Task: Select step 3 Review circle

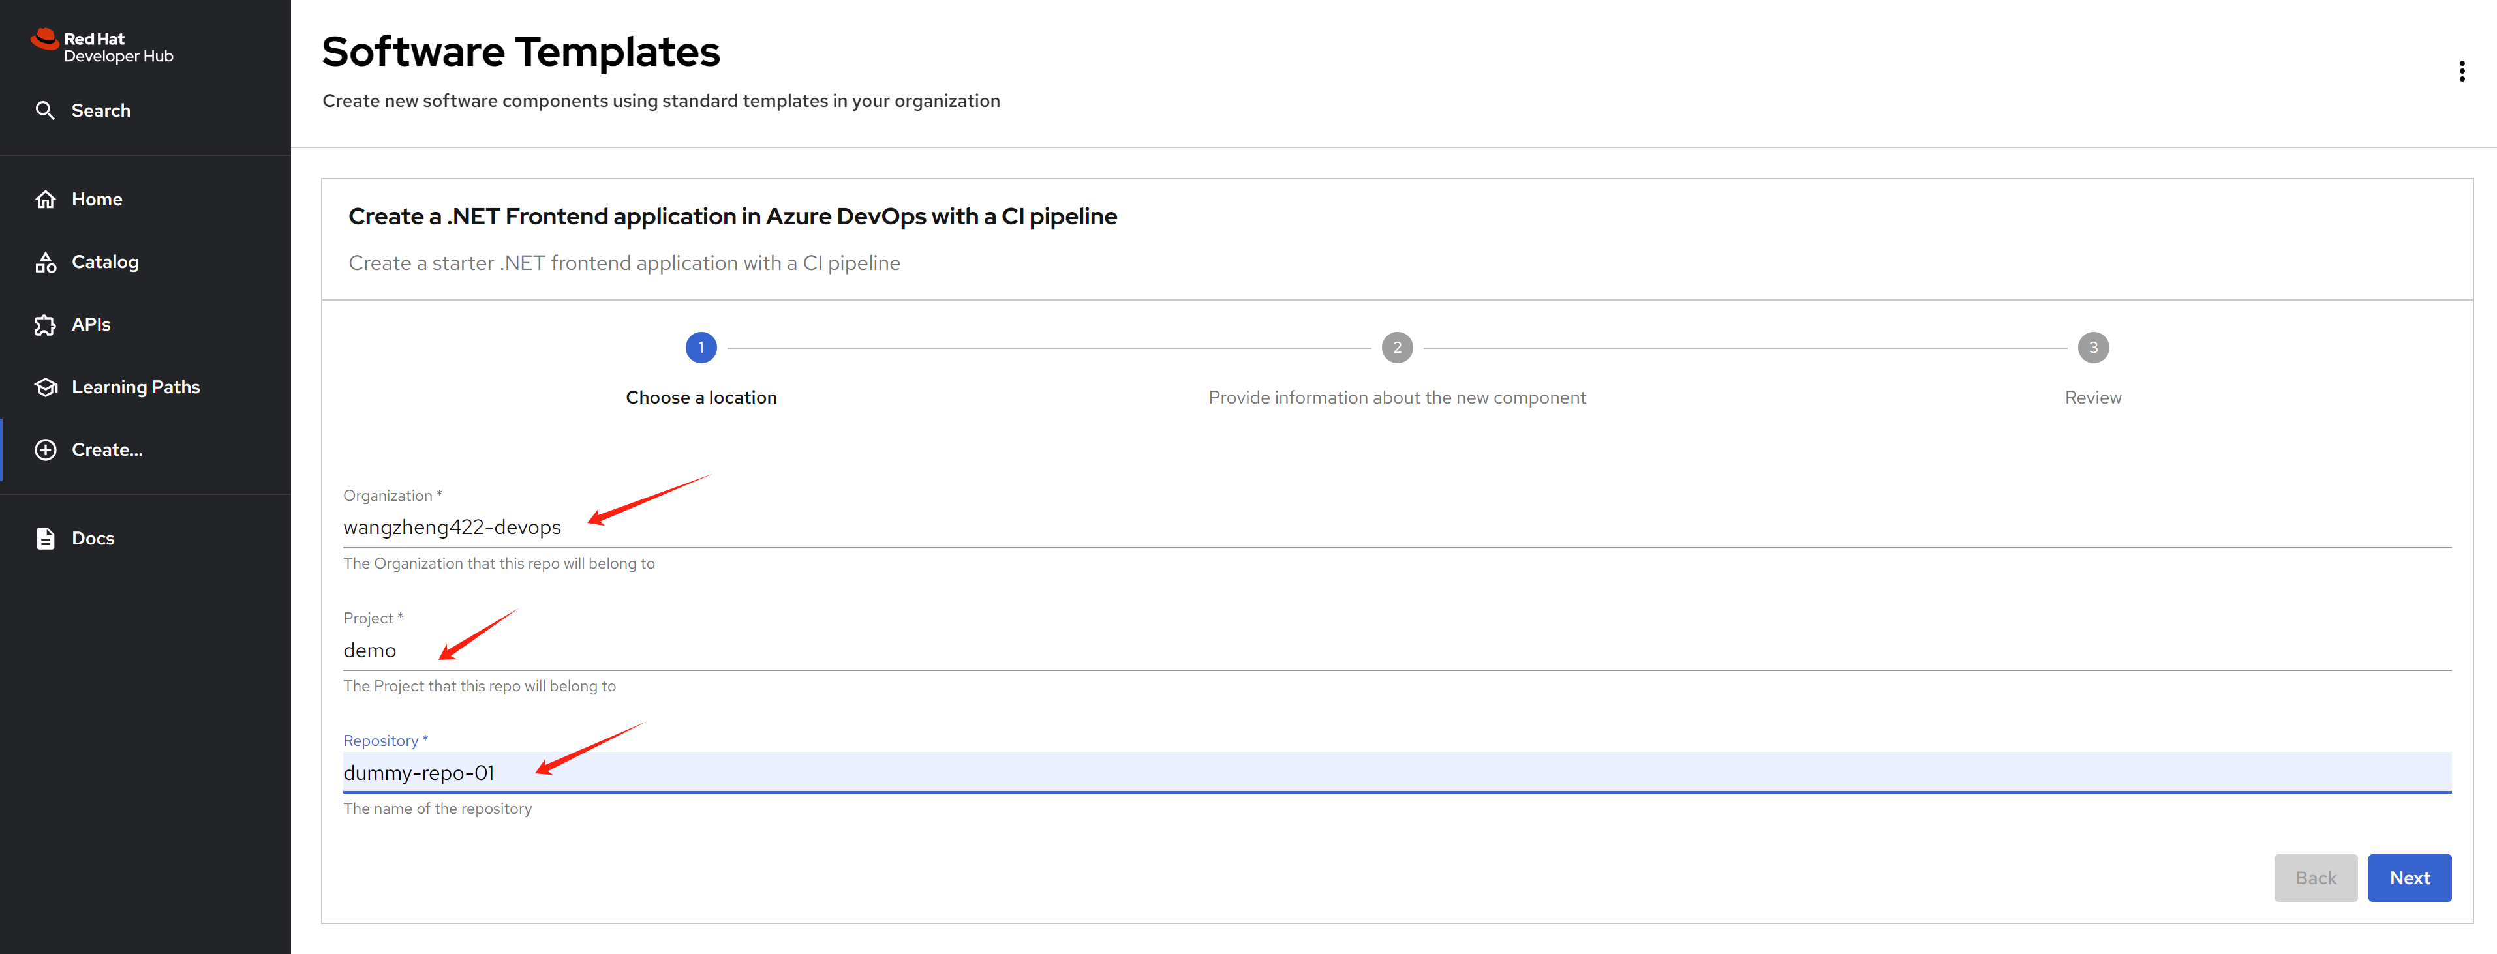Action: tap(2092, 348)
